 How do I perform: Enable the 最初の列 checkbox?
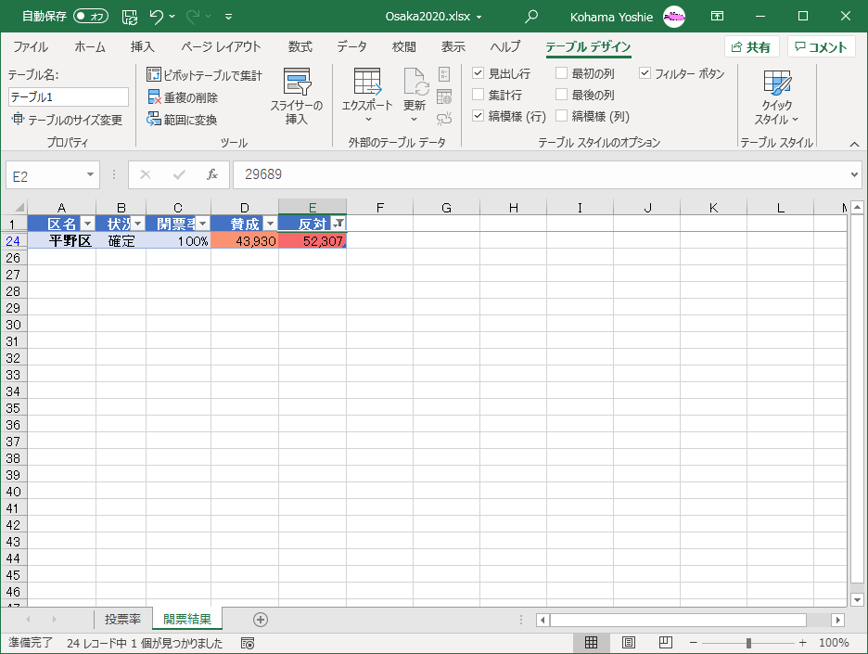(561, 73)
